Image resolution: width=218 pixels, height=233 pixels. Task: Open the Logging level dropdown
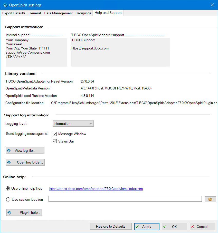click(x=73, y=124)
